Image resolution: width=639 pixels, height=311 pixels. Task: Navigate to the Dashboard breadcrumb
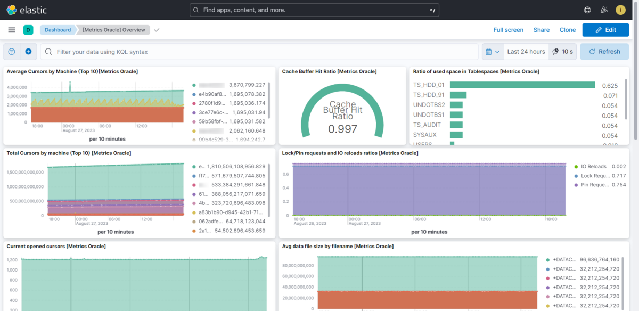pyautogui.click(x=58, y=30)
